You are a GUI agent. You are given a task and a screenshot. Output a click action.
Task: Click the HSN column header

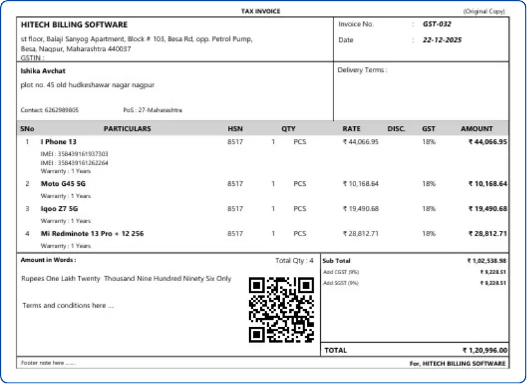coord(235,129)
